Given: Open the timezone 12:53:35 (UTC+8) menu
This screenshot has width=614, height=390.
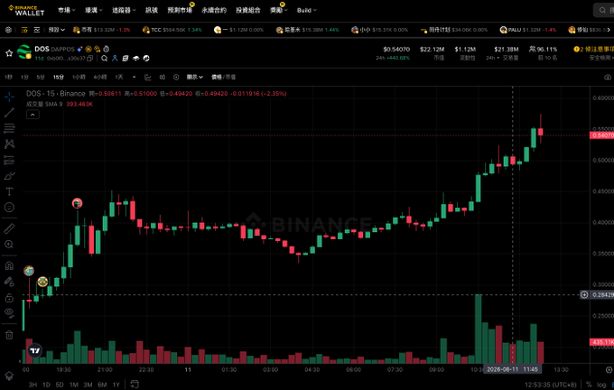Looking at the screenshot, I should [x=551, y=385].
